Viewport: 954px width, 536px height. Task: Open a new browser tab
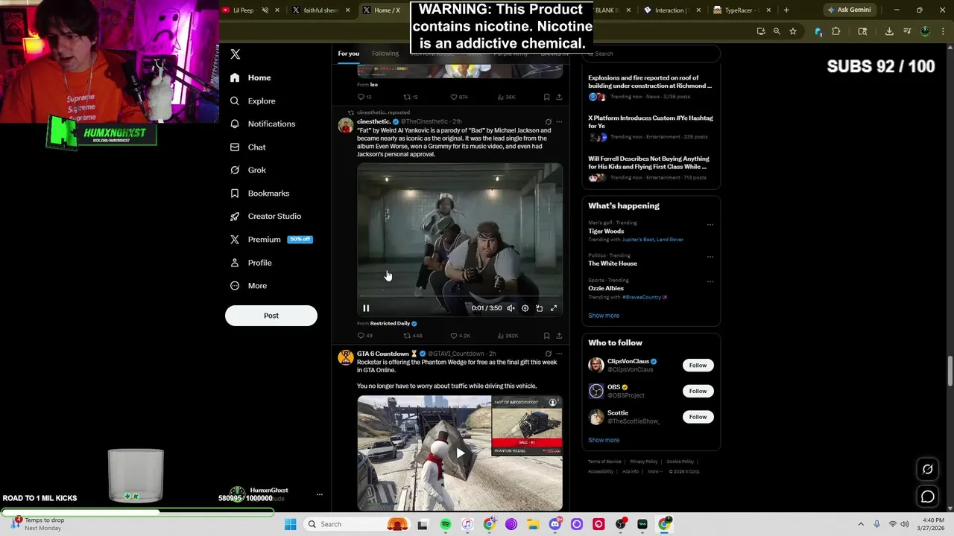pos(787,10)
